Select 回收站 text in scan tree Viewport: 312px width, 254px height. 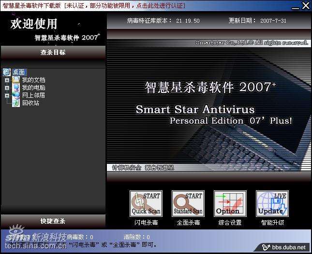(30, 103)
